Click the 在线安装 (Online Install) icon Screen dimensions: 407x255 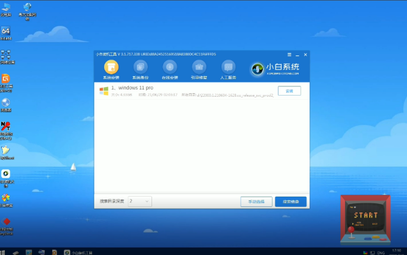pyautogui.click(x=170, y=68)
